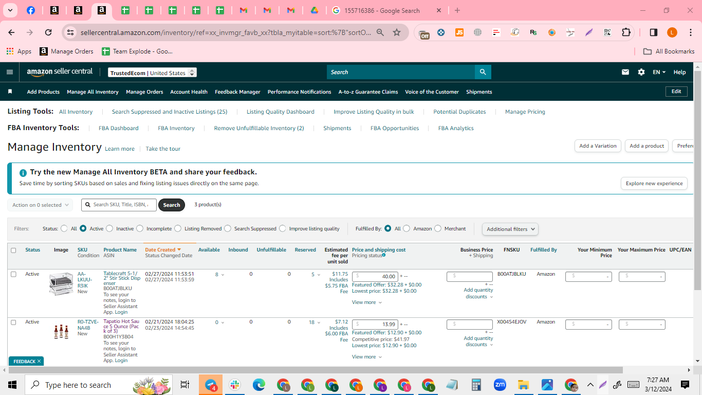
Task: Click the magnifier button beside top Search bar
Action: pyautogui.click(x=483, y=72)
